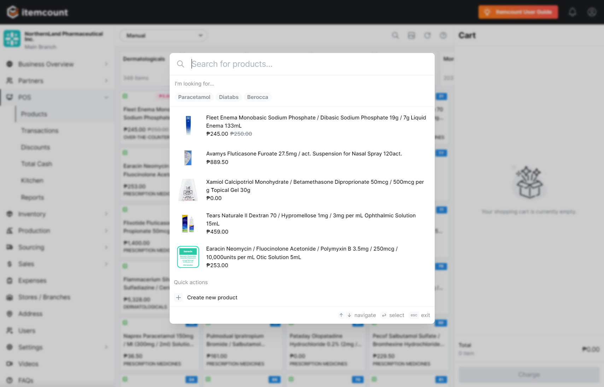Click Tears Naturale product thumbnail
The width and height of the screenshot is (604, 387).
188,223
